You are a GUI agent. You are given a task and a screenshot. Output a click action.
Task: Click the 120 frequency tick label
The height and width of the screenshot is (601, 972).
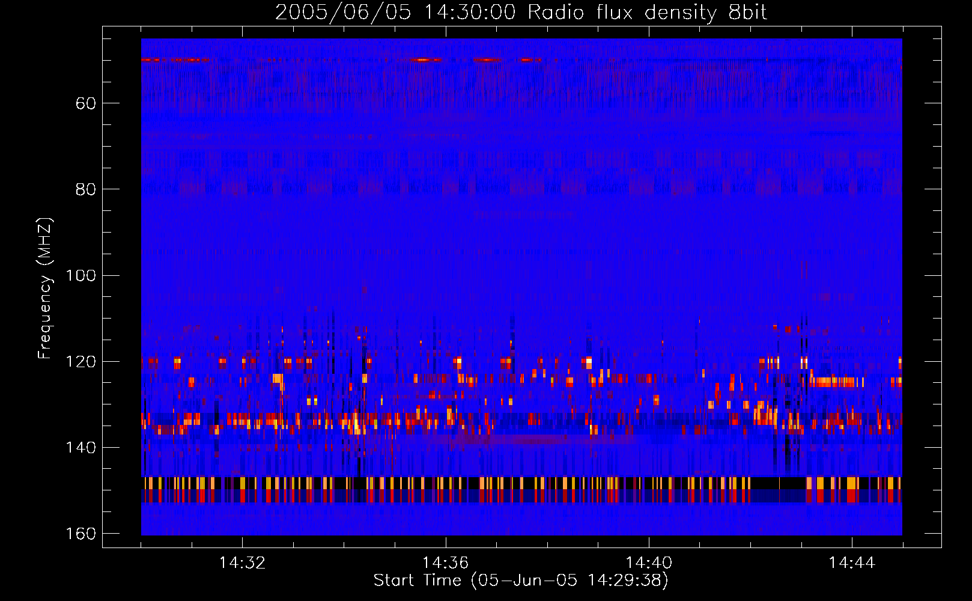pos(80,362)
